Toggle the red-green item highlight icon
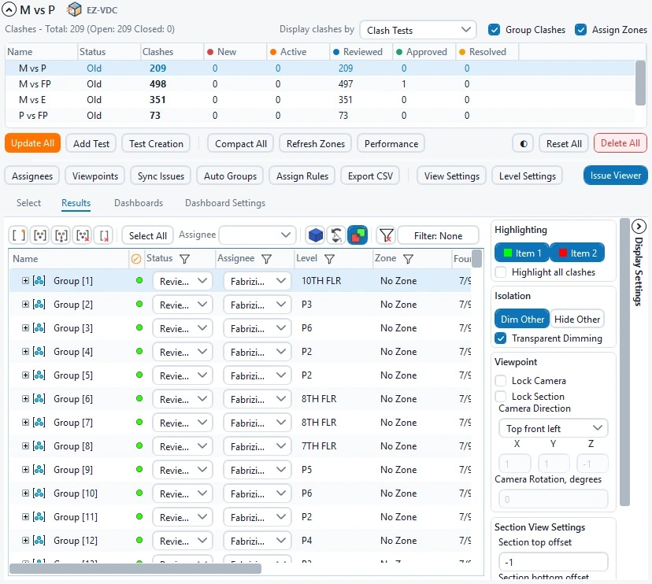The width and height of the screenshot is (652, 584). 357,235
